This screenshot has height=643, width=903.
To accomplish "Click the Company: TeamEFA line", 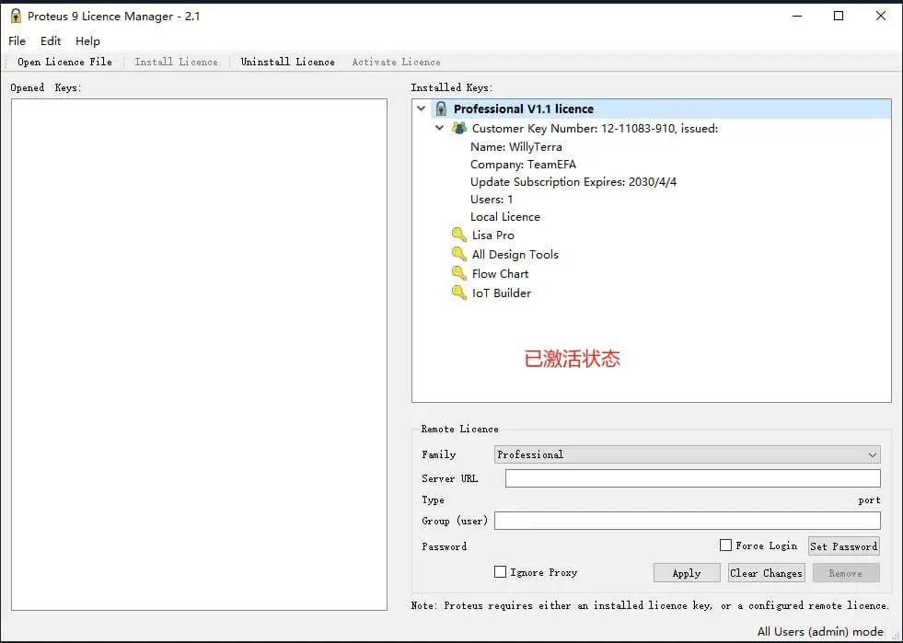I will (523, 164).
